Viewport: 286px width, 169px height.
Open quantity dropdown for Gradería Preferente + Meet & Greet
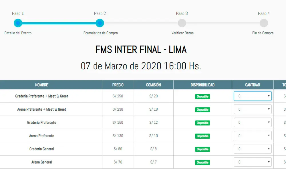[x=253, y=96]
